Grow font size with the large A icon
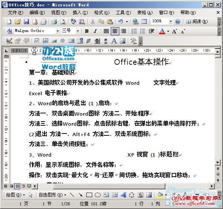Viewport: 223px width, 209px height. coord(175,31)
